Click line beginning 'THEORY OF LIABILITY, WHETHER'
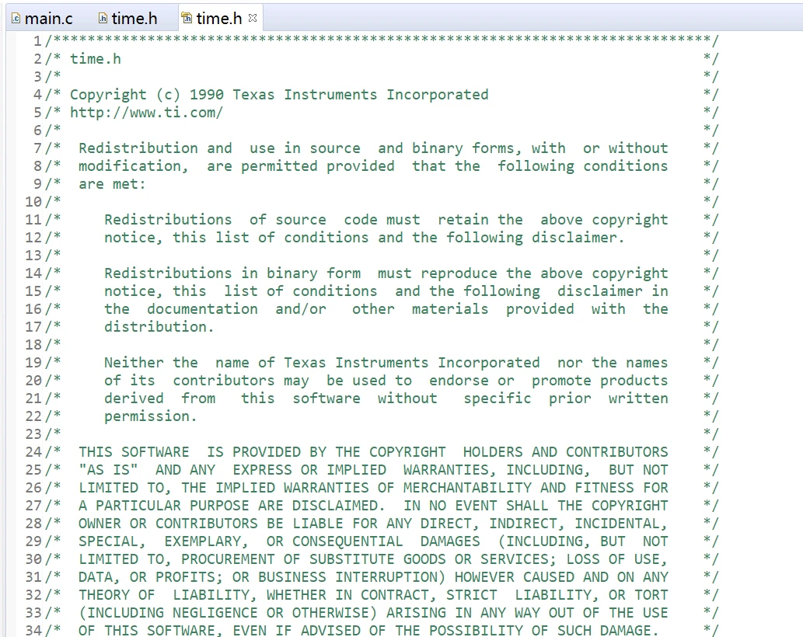803x637 pixels. (373, 595)
